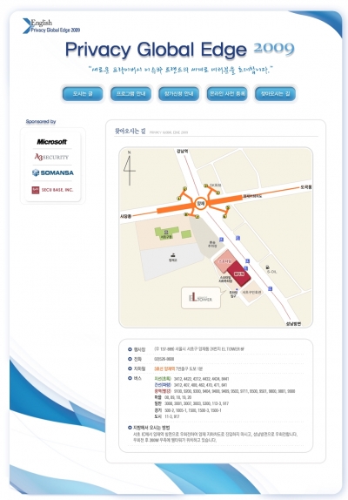Open the 모시는 글 nav button
This screenshot has height=500, width=348.
pos(83,94)
